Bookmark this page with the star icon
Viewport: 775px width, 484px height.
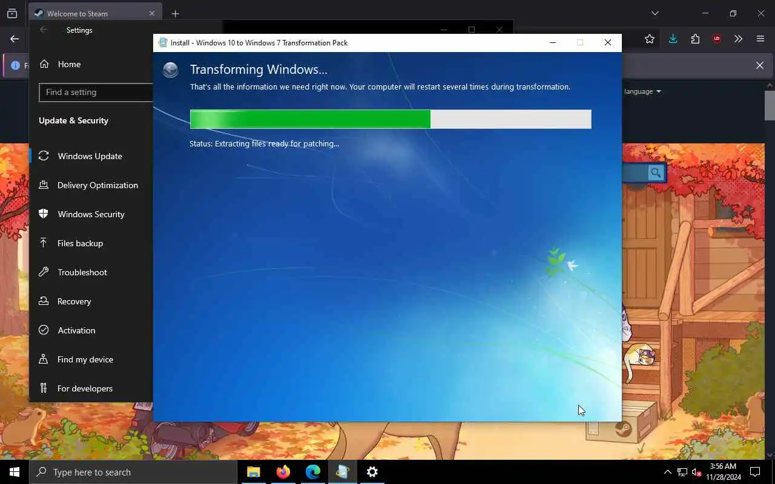click(x=650, y=39)
